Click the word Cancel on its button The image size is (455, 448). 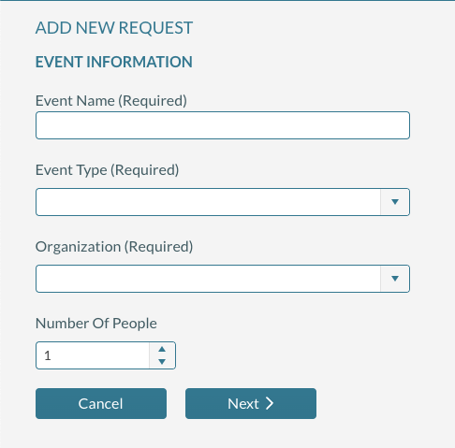tap(100, 404)
